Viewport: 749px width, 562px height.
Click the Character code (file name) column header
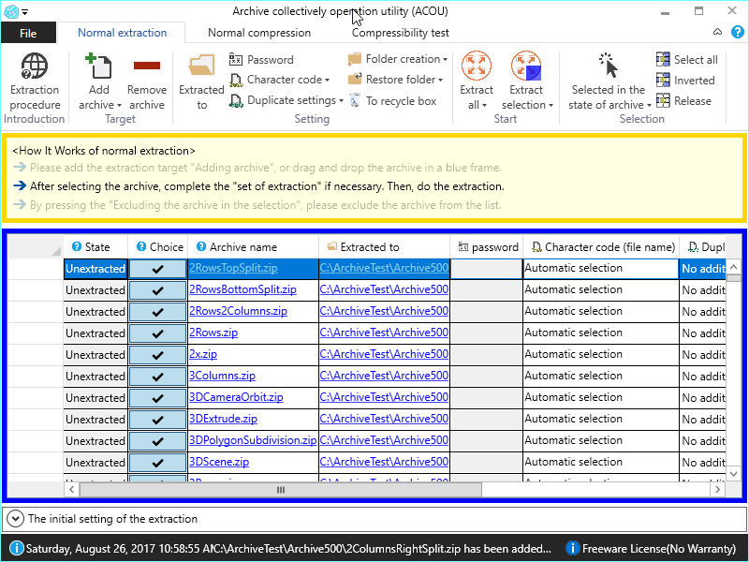tap(601, 246)
